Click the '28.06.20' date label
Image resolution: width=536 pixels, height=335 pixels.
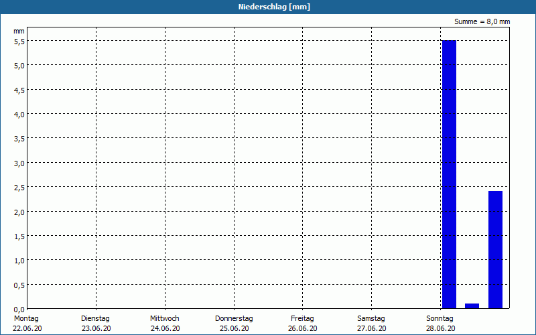(x=441, y=328)
